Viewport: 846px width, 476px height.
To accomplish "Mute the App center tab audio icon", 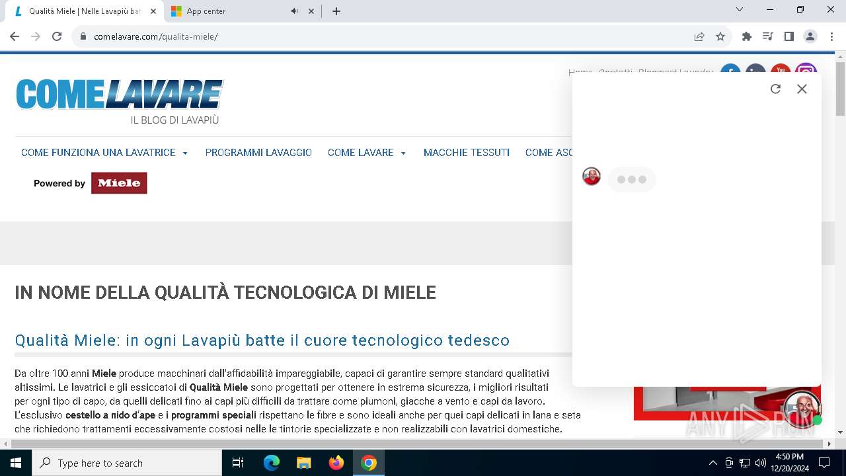I will pos(295,11).
